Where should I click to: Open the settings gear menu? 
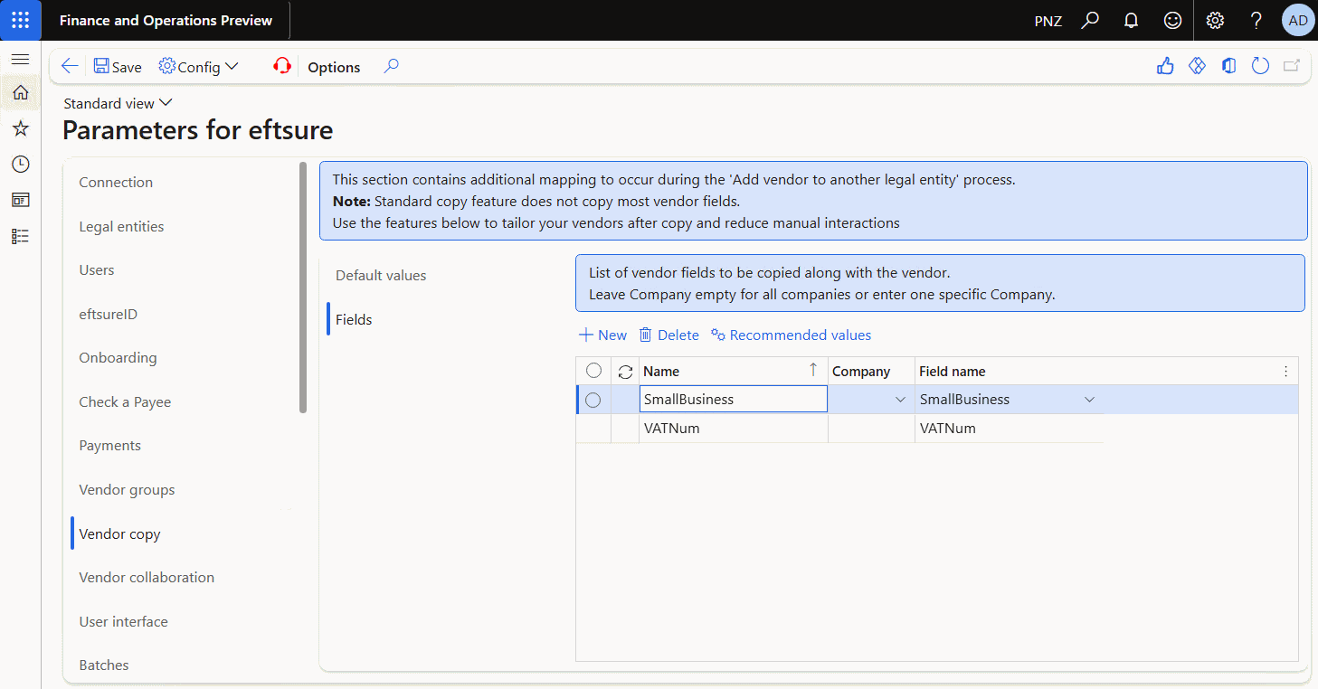pyautogui.click(x=1215, y=20)
